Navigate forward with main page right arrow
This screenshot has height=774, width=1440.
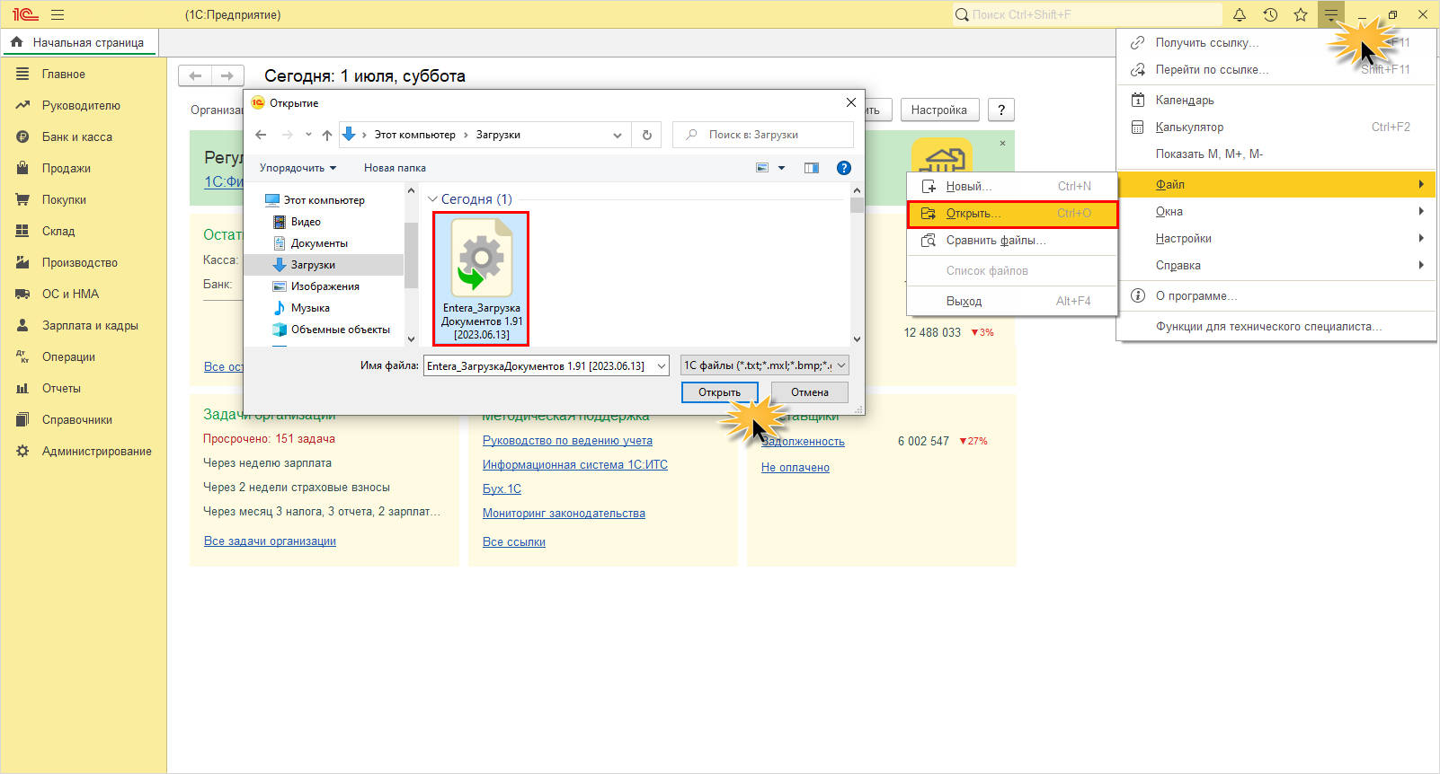click(x=227, y=75)
